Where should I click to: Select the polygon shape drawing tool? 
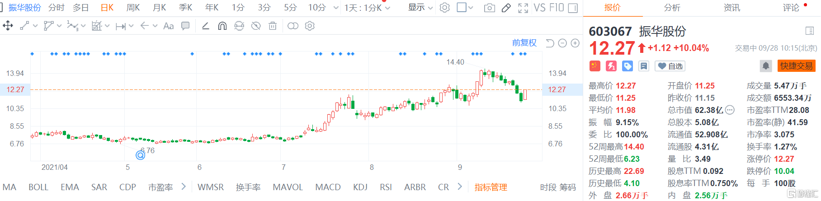tap(48, 26)
